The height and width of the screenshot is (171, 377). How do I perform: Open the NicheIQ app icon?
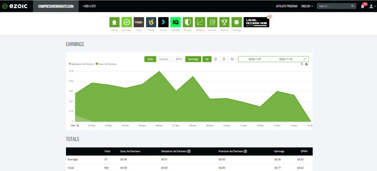[176, 22]
